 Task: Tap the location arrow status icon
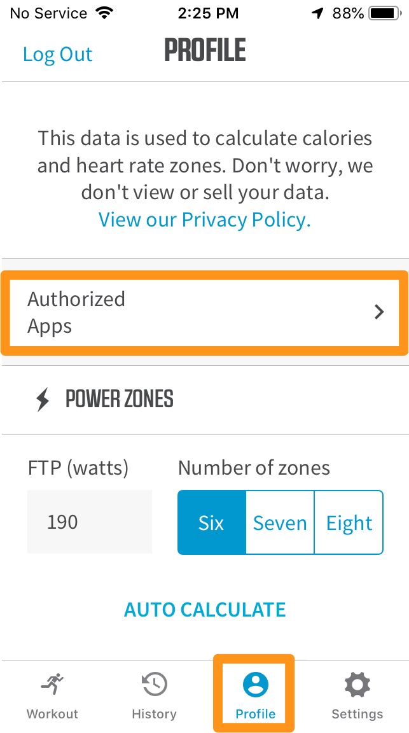(x=318, y=13)
